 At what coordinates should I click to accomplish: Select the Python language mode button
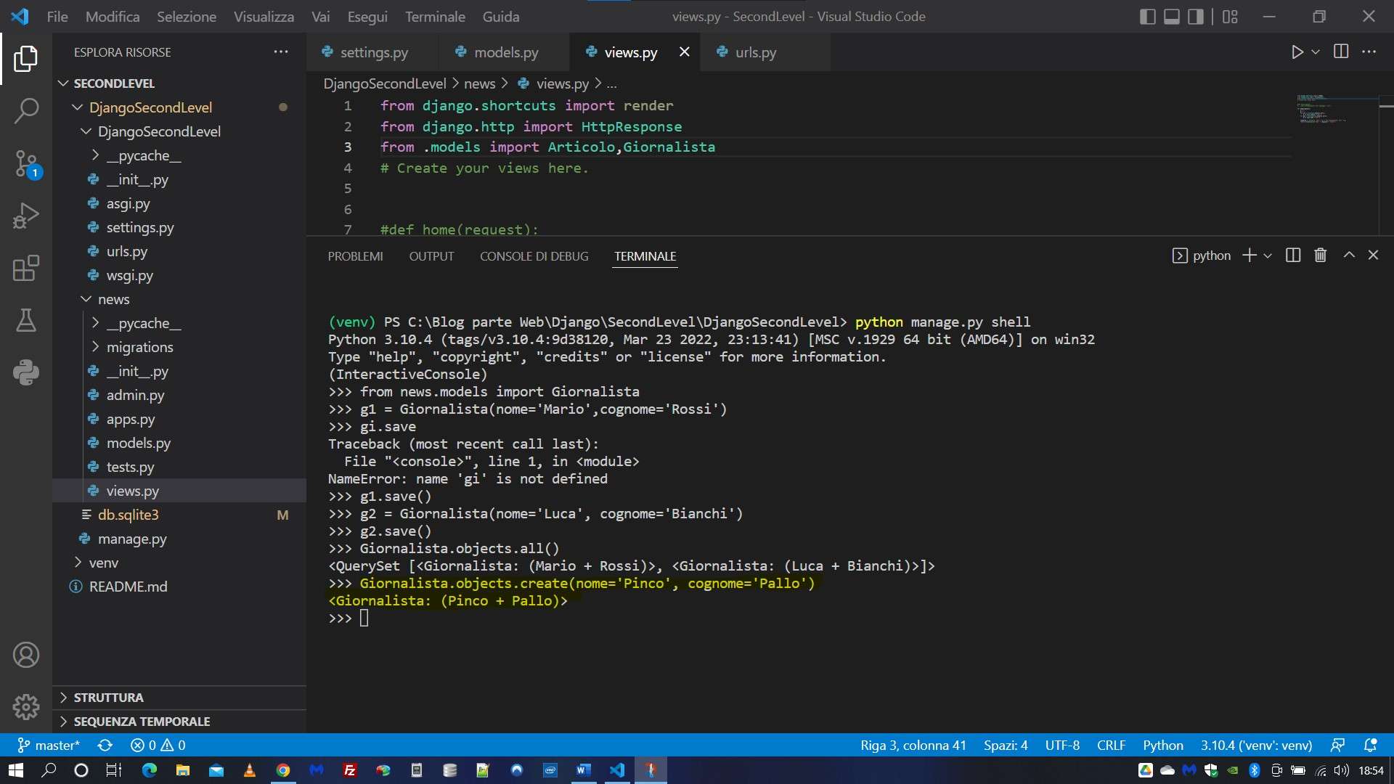point(1162,745)
